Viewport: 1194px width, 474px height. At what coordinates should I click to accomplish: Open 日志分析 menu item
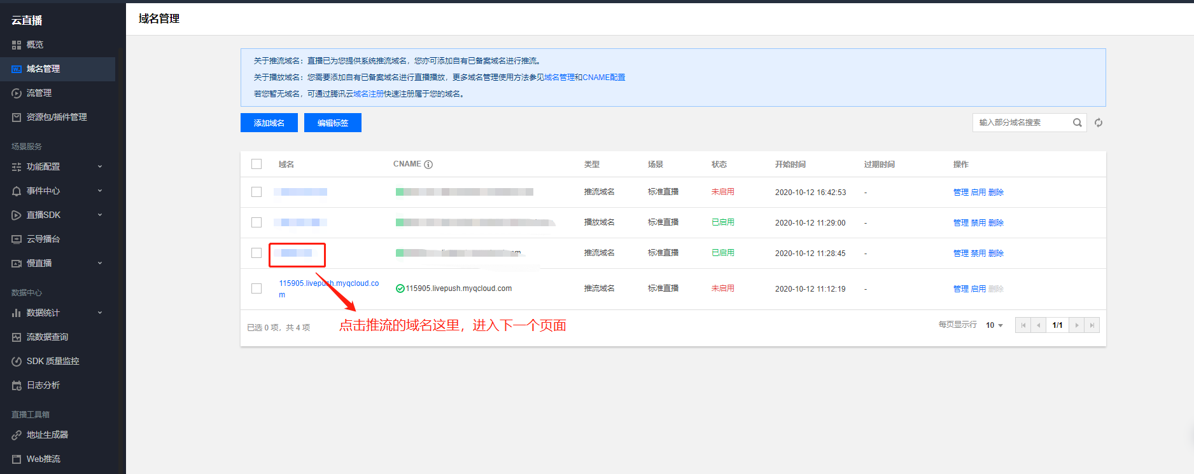tap(43, 385)
